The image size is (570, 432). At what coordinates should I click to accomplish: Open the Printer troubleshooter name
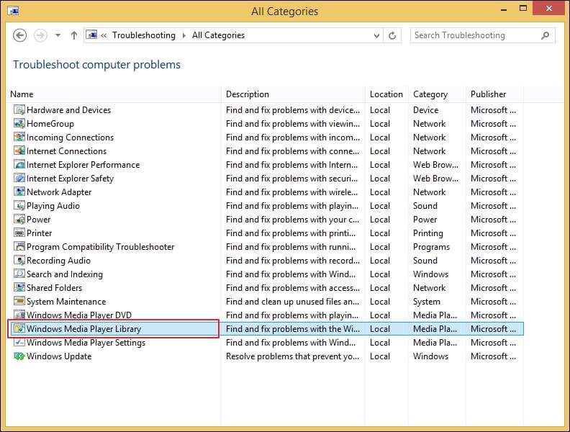40,233
